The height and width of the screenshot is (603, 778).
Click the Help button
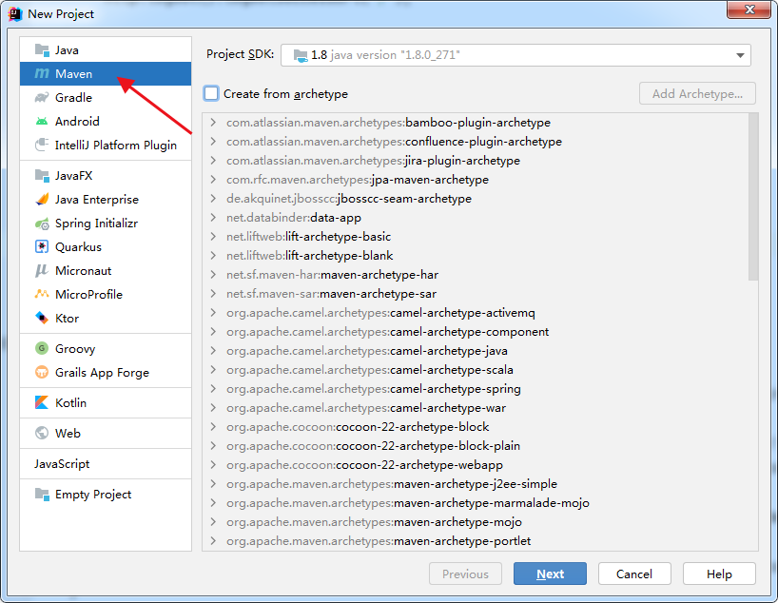719,574
